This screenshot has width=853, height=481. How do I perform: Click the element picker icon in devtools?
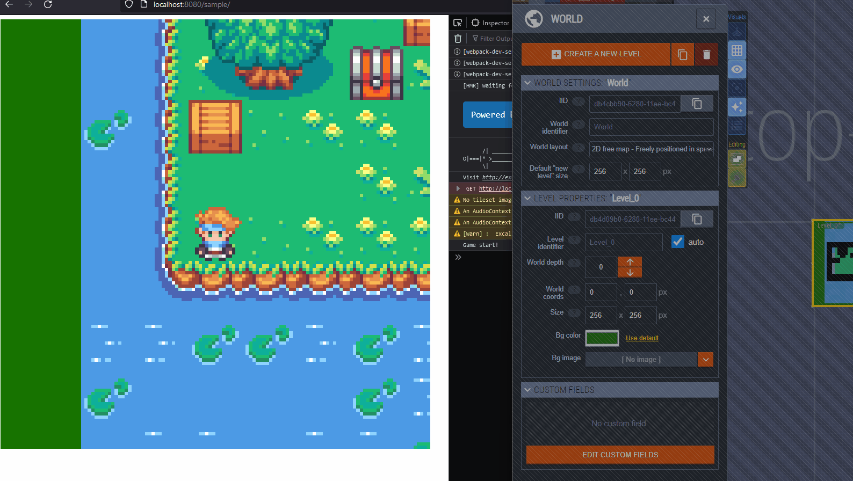click(x=458, y=23)
